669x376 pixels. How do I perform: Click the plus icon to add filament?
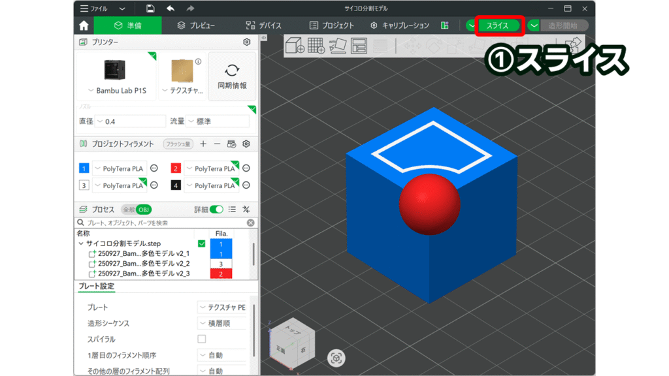click(x=203, y=144)
